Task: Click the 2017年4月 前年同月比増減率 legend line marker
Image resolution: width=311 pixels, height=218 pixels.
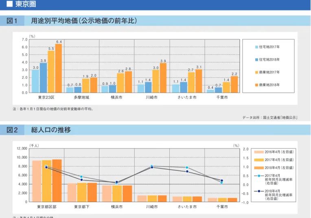Action: tap(259, 176)
